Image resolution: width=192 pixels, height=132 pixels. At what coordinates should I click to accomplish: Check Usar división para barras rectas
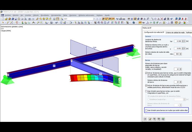click(146, 91)
